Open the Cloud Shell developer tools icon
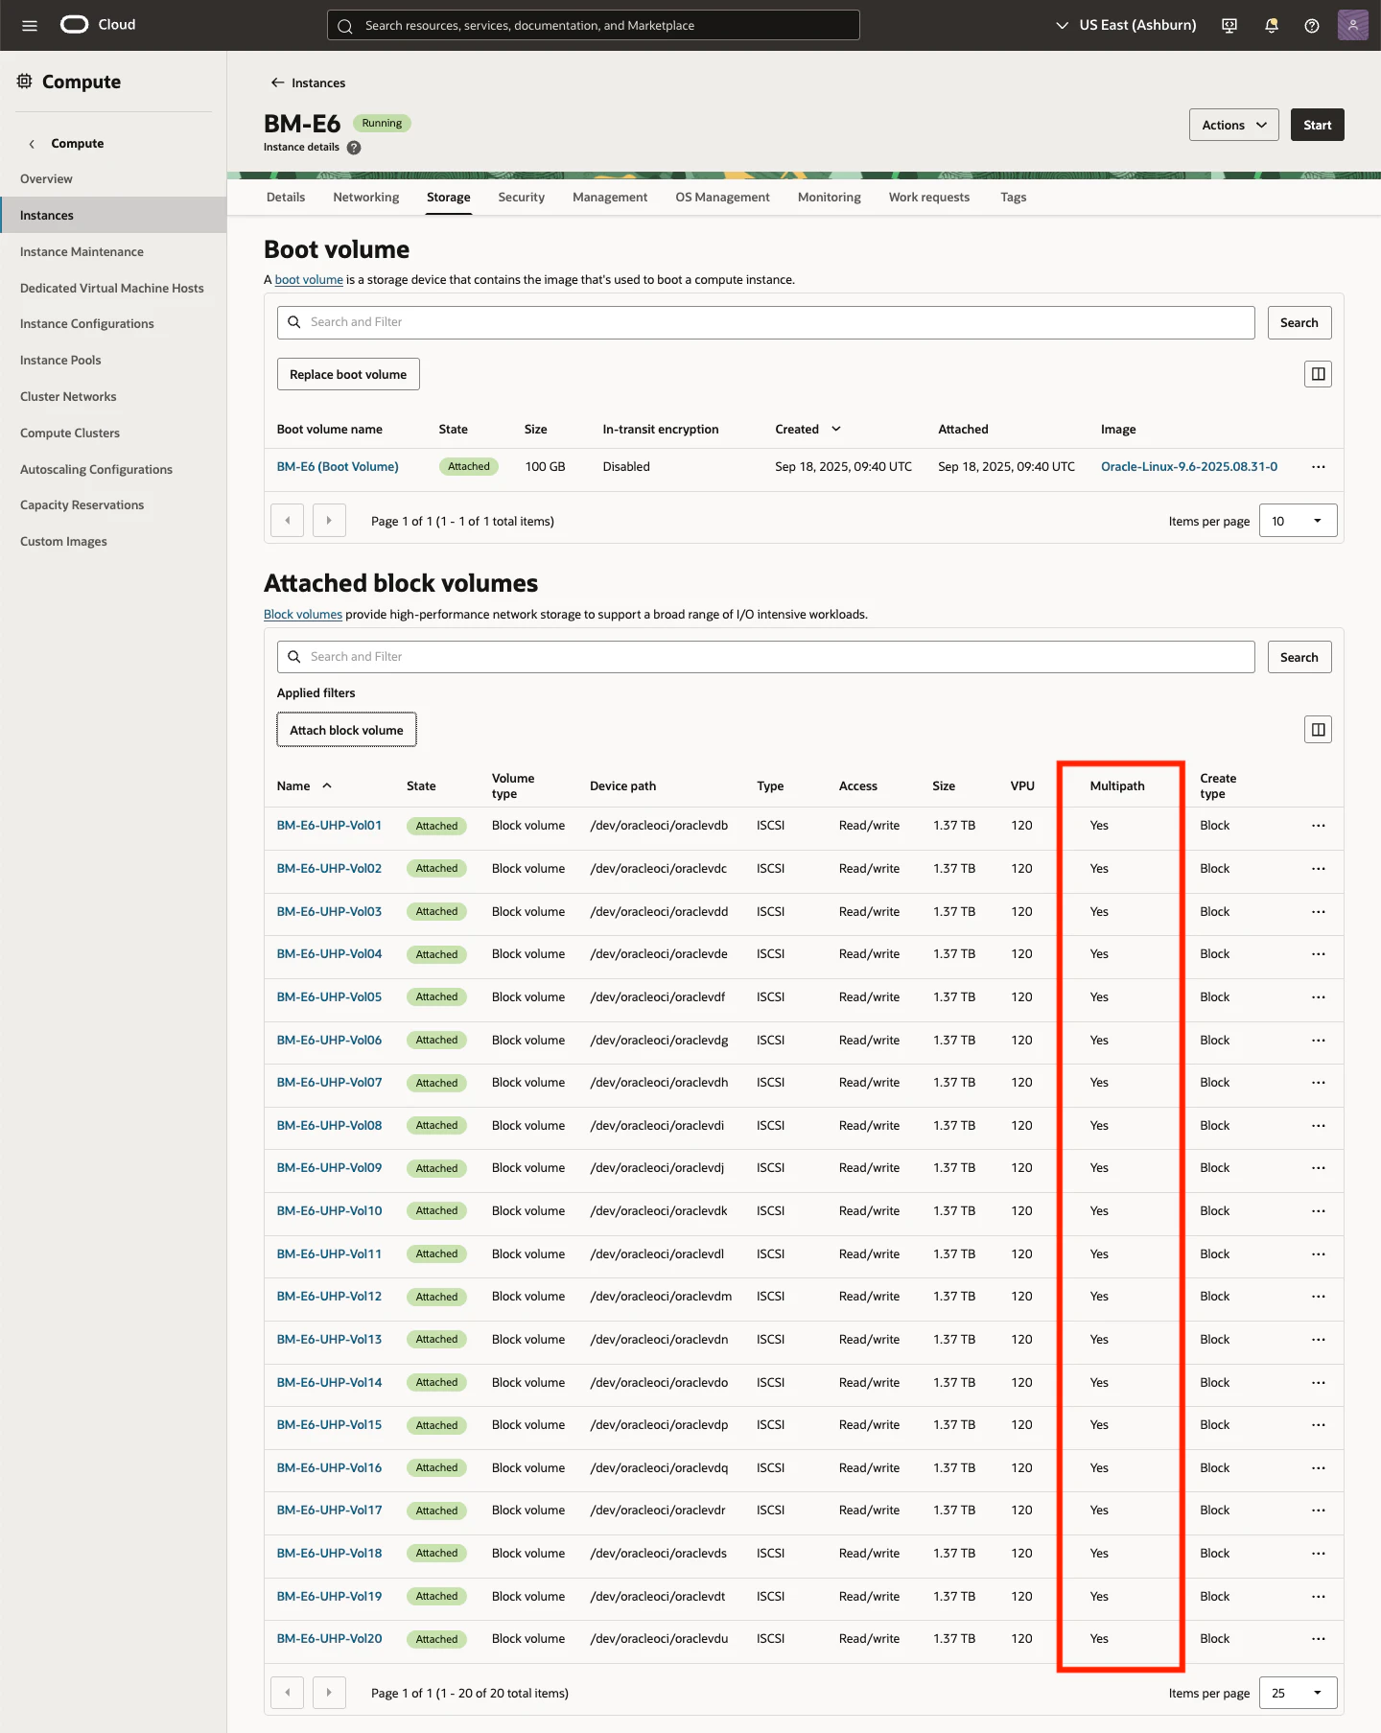Image resolution: width=1381 pixels, height=1733 pixels. coord(1229,26)
